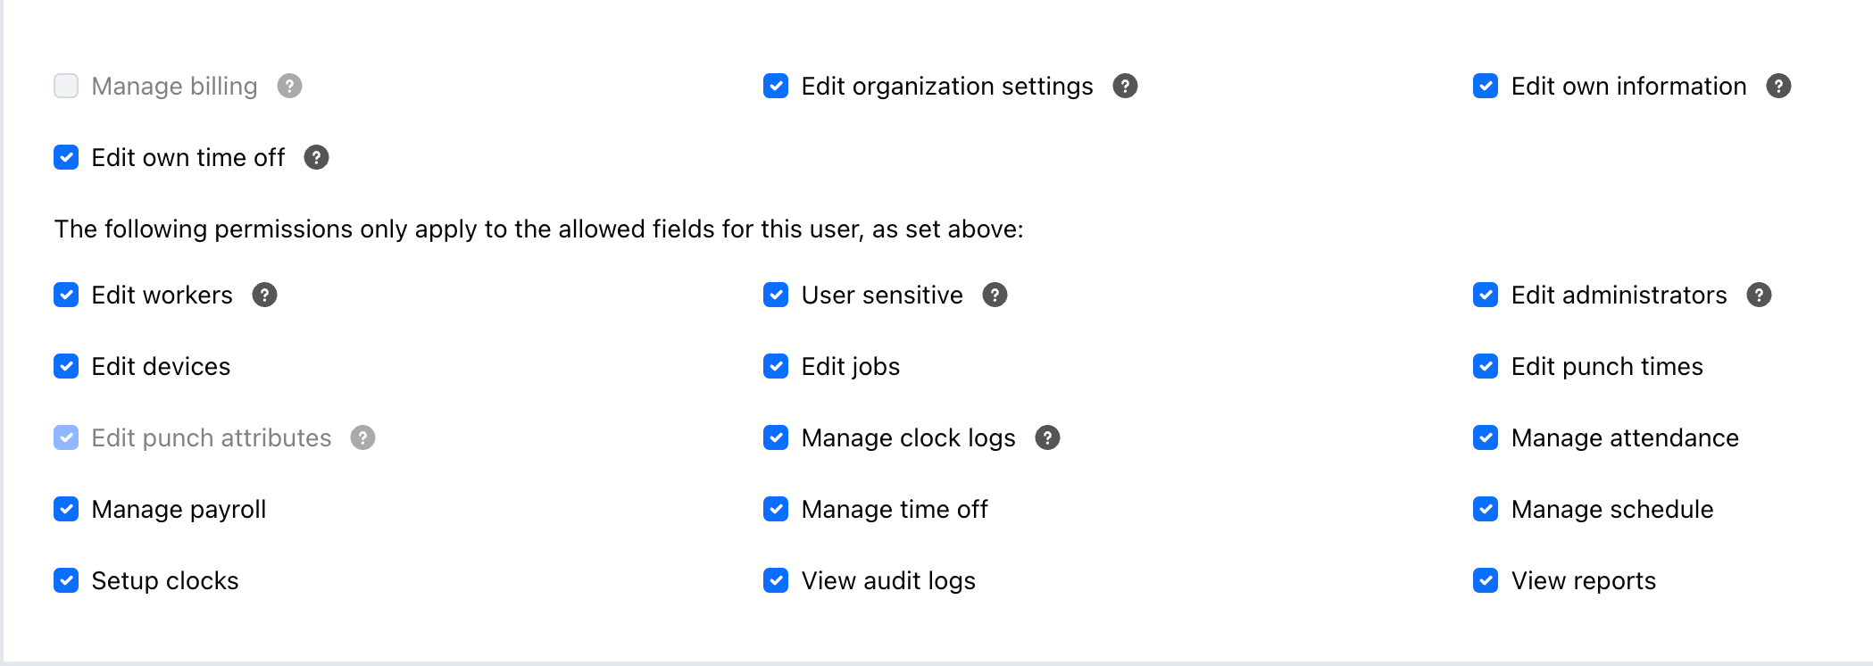This screenshot has height=666, width=1873.
Task: Toggle the Setup clocks checkbox
Action: click(x=66, y=580)
